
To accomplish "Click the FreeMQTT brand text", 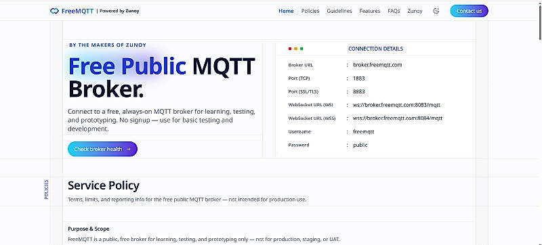I will coord(77,11).
